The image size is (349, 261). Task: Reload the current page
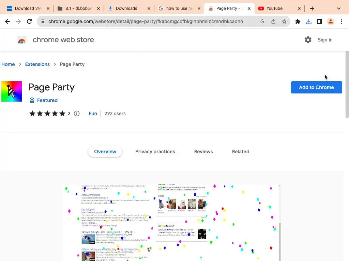point(29,21)
